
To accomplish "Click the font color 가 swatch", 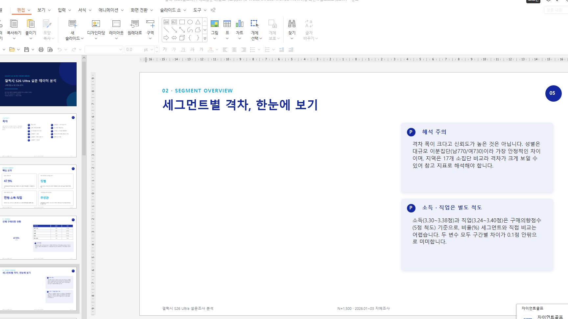I will [x=211, y=50].
